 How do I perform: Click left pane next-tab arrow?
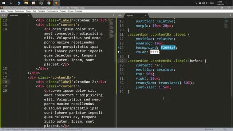(x=4, y=15)
